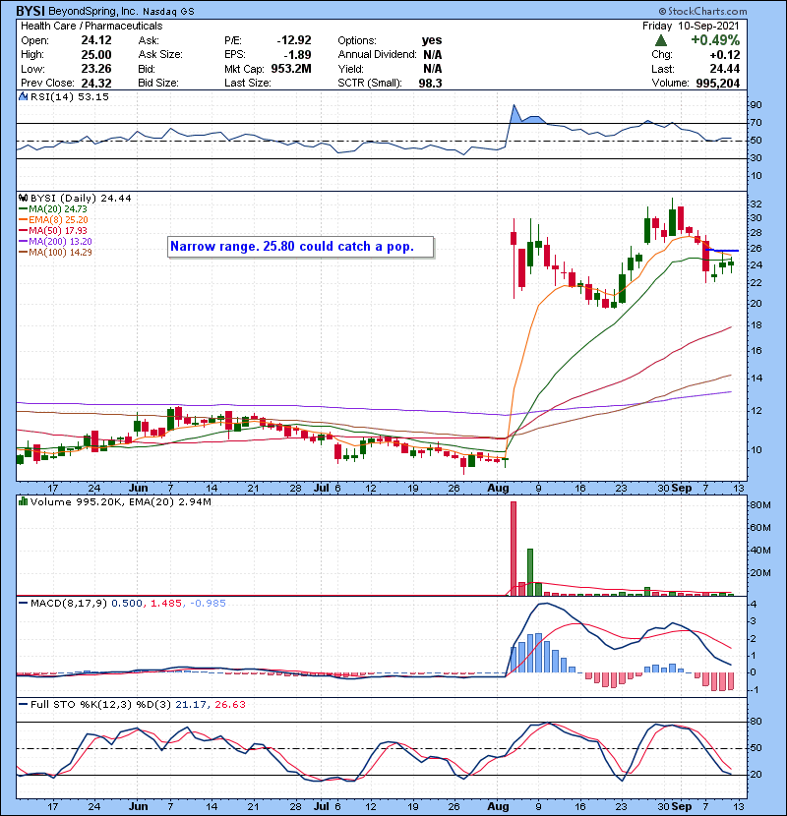Click the date Friday 10-Sep-2021
Viewport: 787px width, 816px height.
tap(691, 26)
